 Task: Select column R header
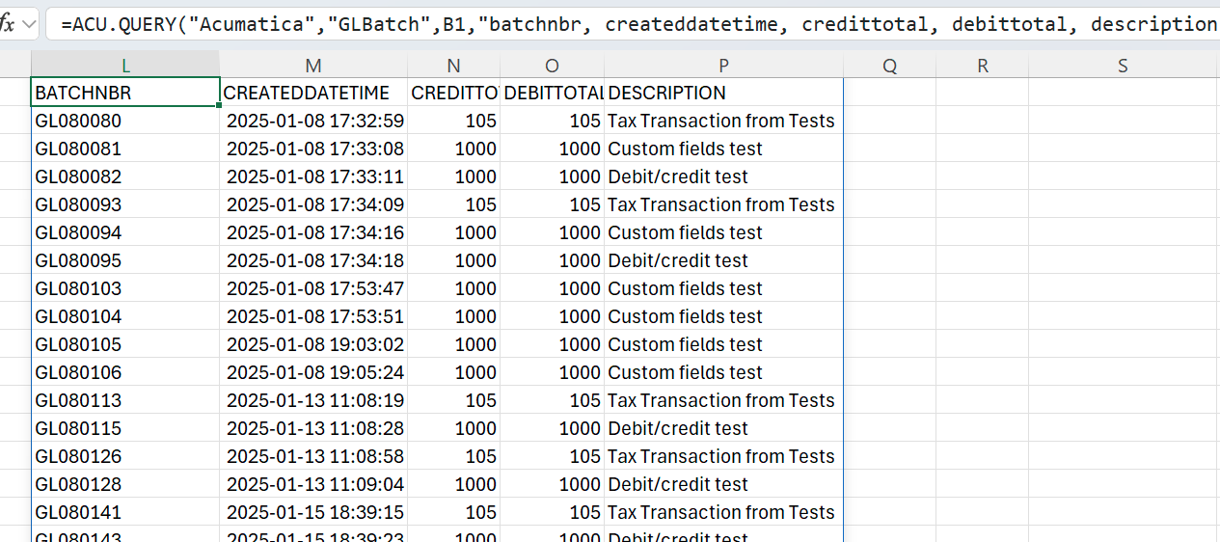(x=982, y=66)
